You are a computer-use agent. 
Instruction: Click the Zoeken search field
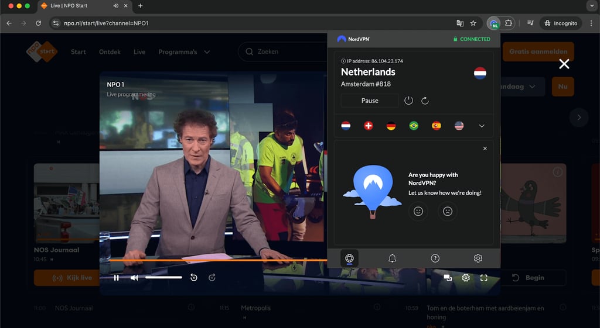click(283, 51)
